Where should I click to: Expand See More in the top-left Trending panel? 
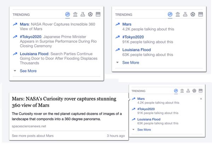pyautogui.click(x=28, y=71)
